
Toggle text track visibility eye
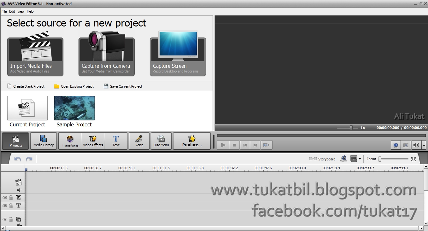5,206
